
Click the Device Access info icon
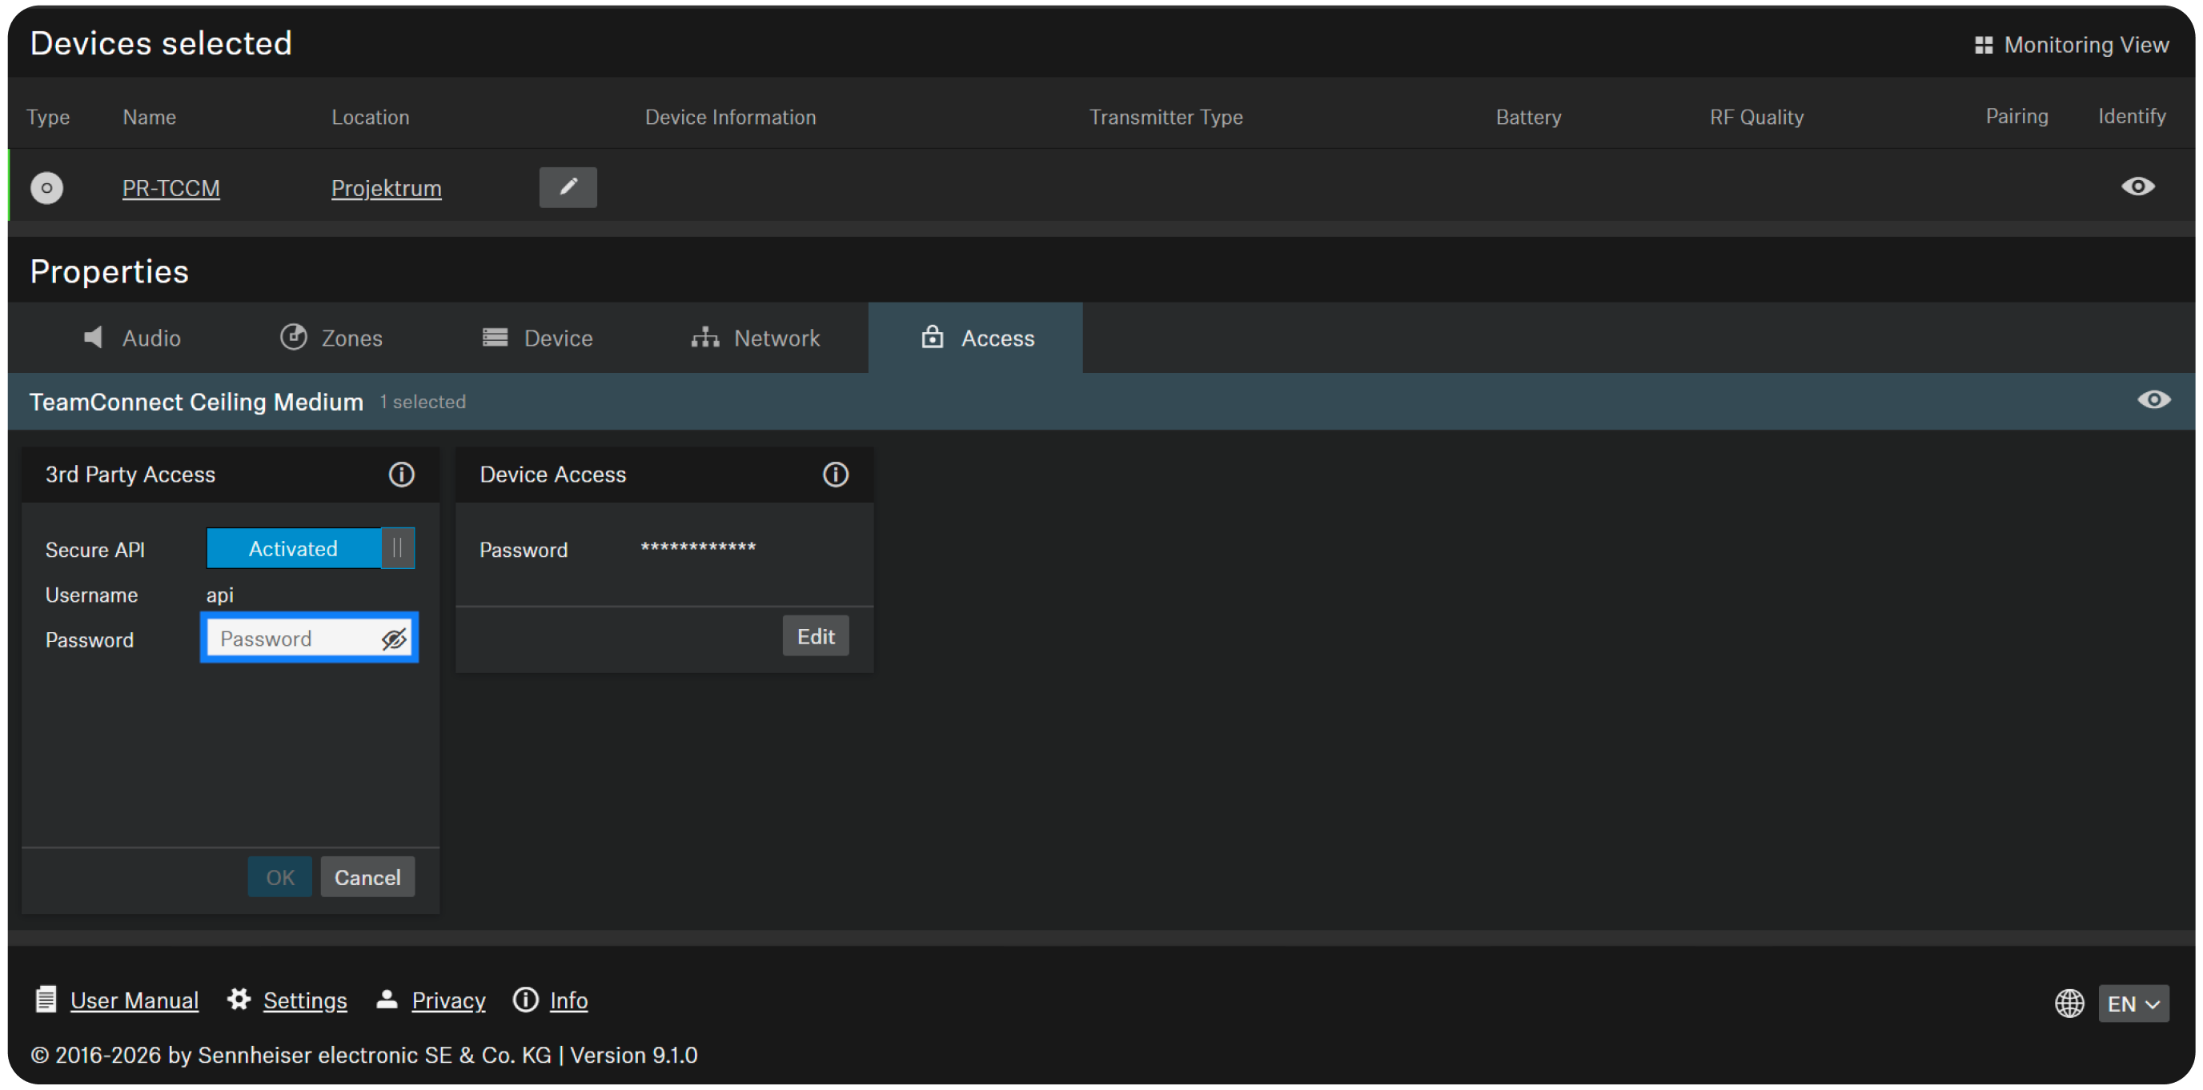[836, 475]
